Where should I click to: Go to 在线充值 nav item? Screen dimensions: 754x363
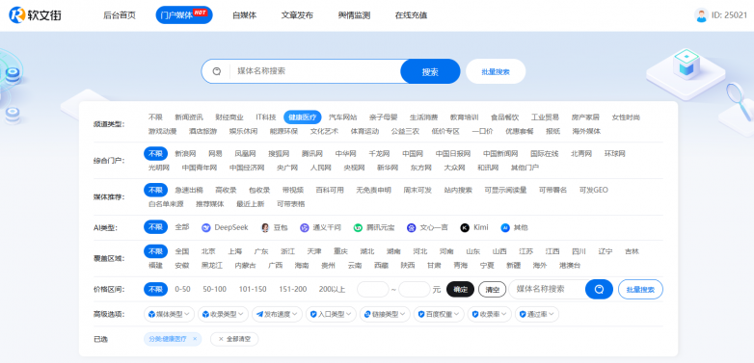point(411,15)
